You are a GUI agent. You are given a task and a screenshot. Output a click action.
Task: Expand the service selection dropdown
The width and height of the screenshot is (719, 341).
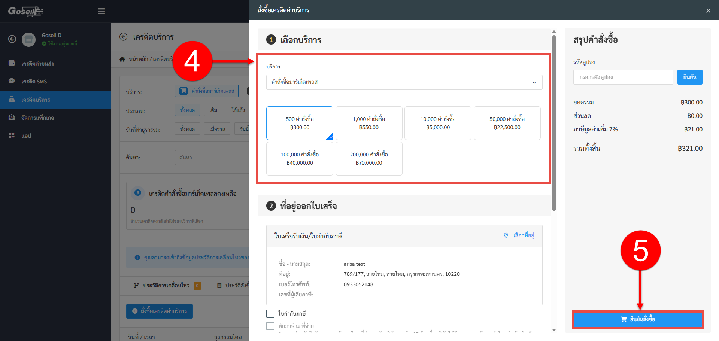click(404, 82)
